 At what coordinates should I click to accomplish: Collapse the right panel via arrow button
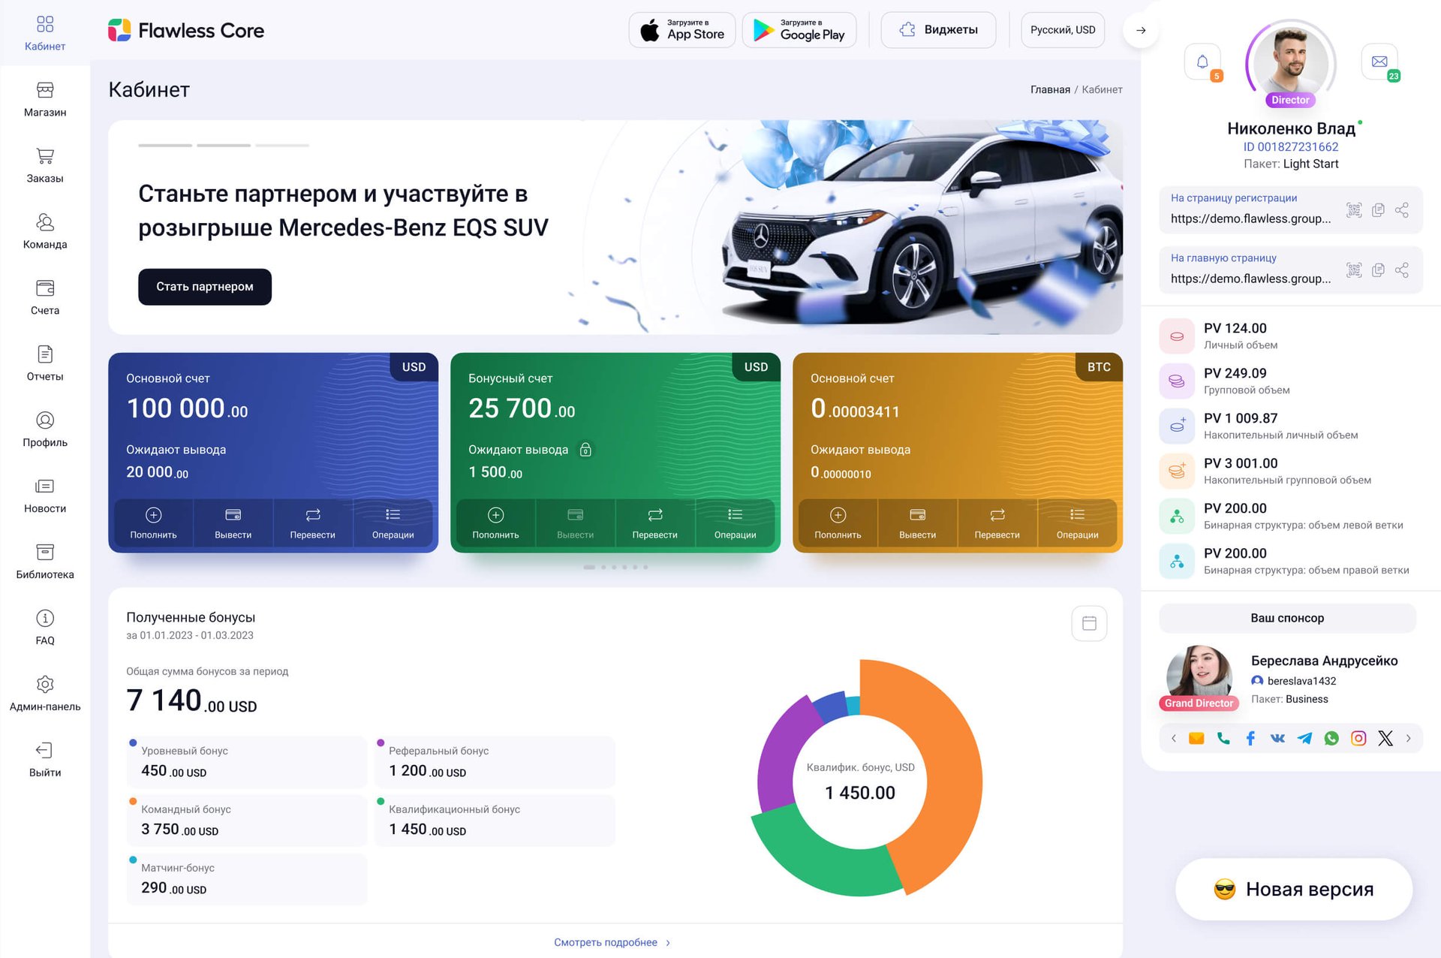[1140, 30]
